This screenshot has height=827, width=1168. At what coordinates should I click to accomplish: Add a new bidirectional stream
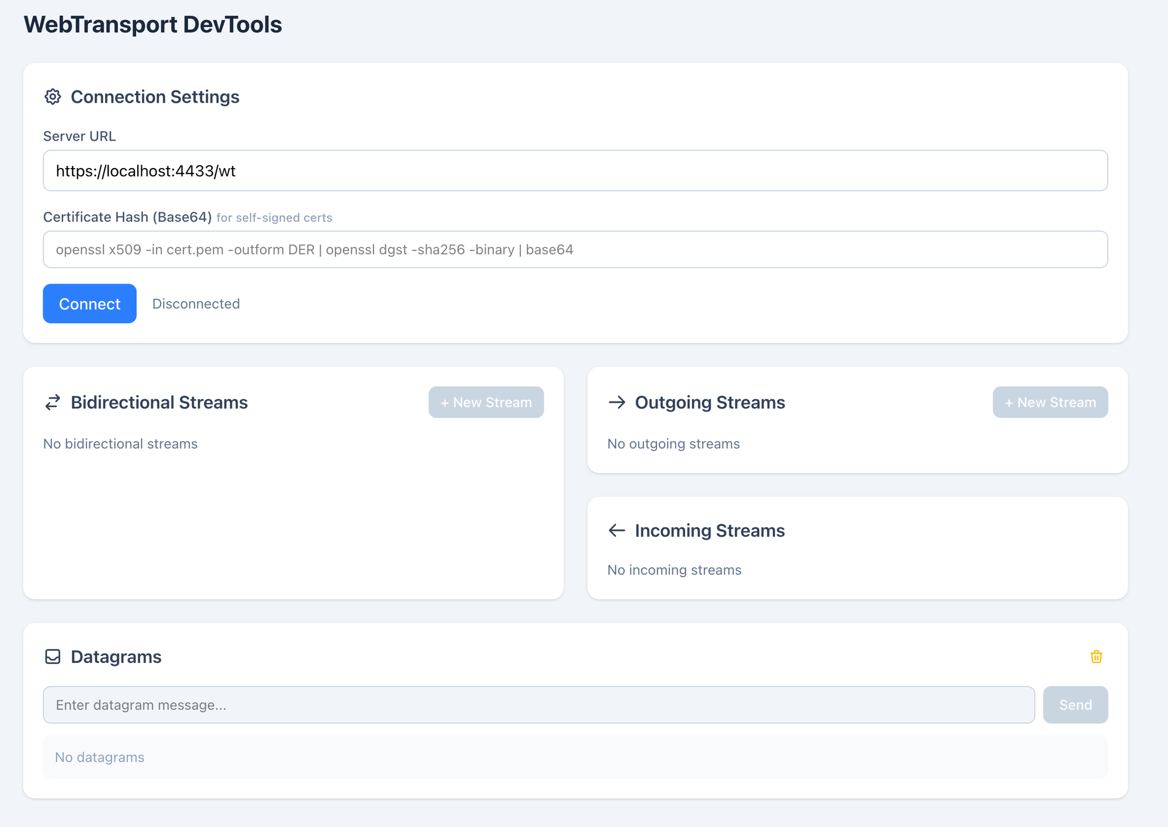coord(486,403)
